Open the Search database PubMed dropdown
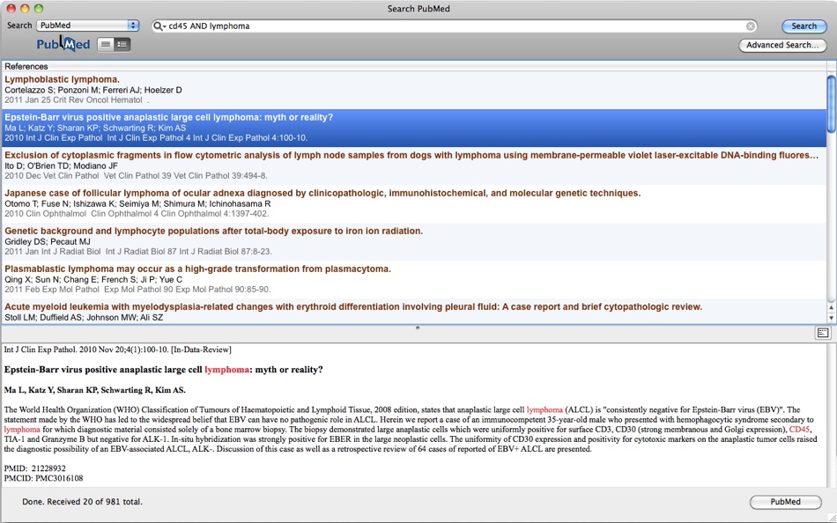 (x=87, y=25)
